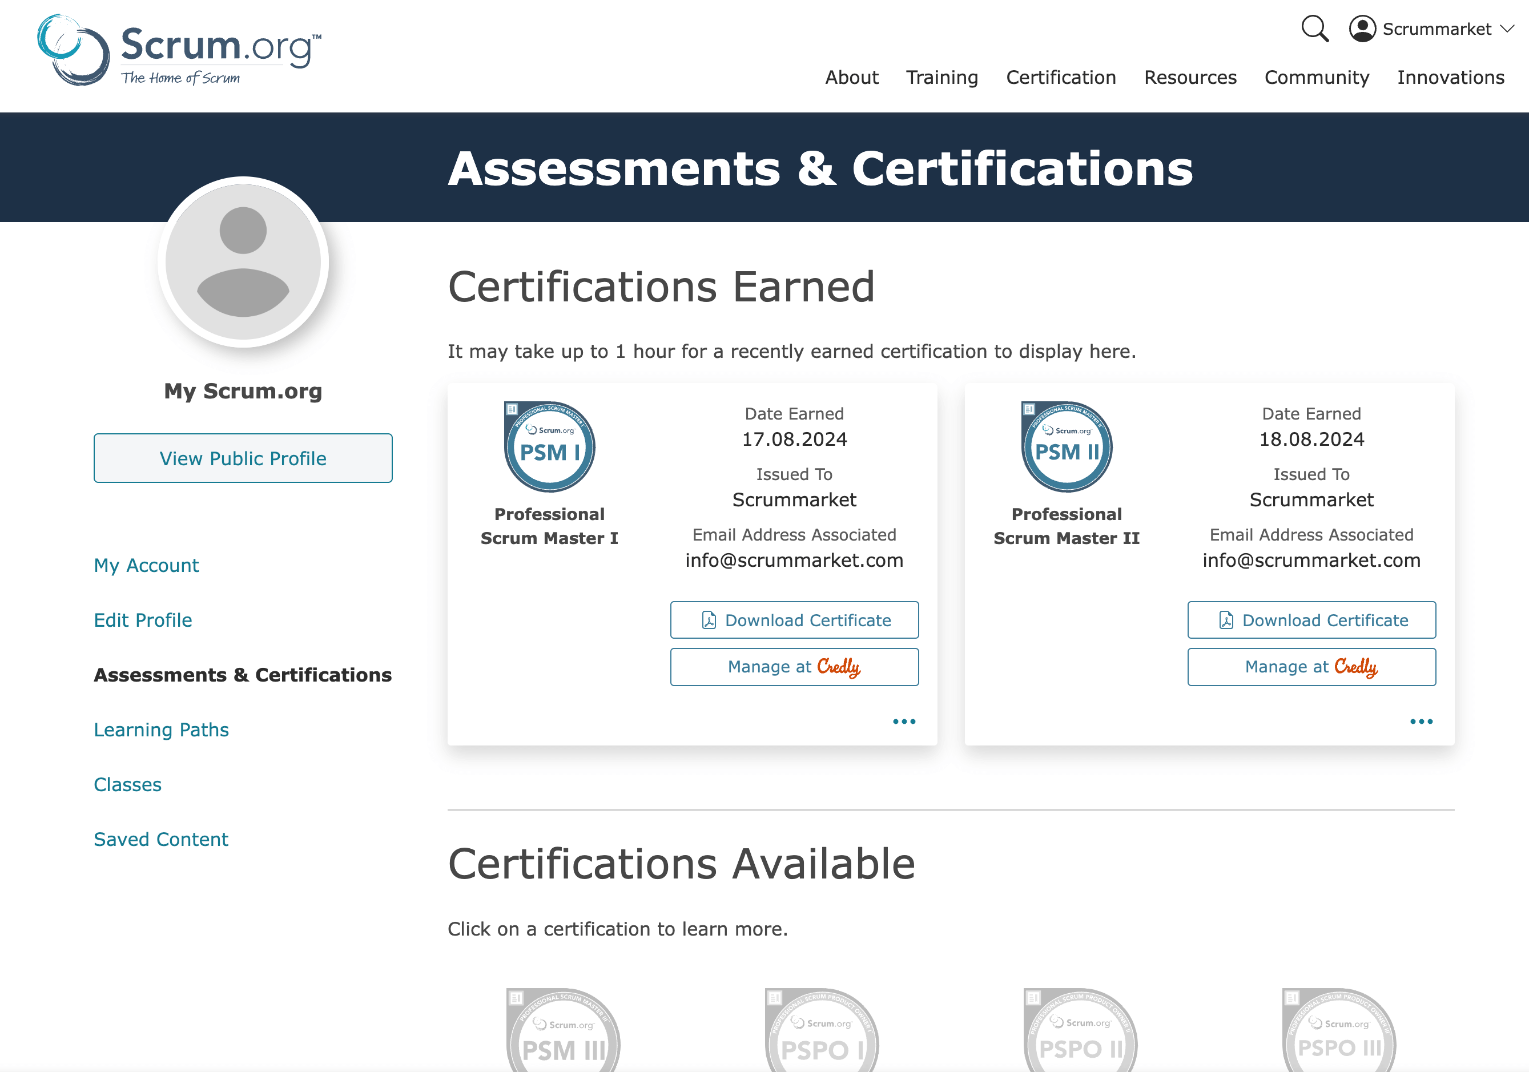1529x1072 pixels.
Task: Click the profile avatar placeholder image
Action: [243, 261]
